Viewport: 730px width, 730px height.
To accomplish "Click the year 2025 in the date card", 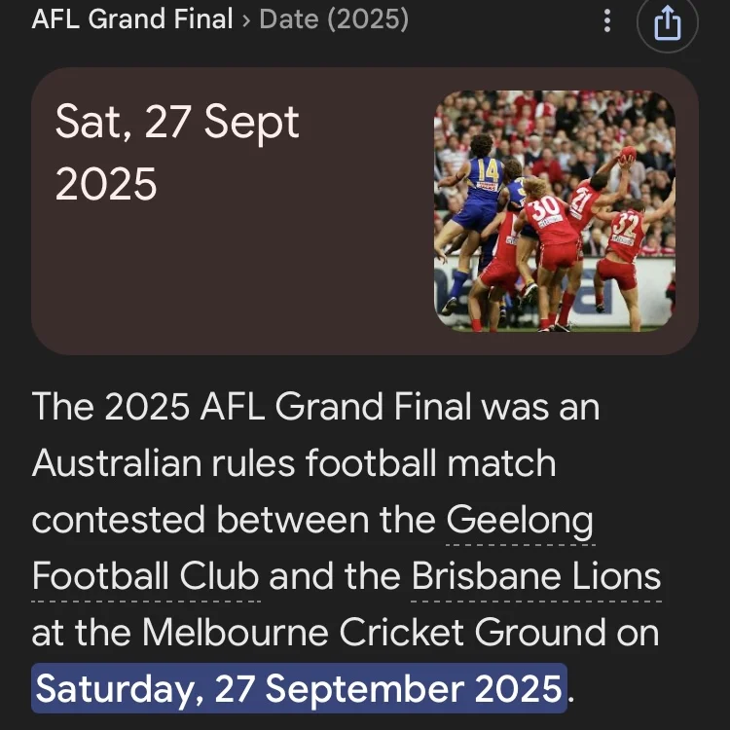I will click(106, 182).
